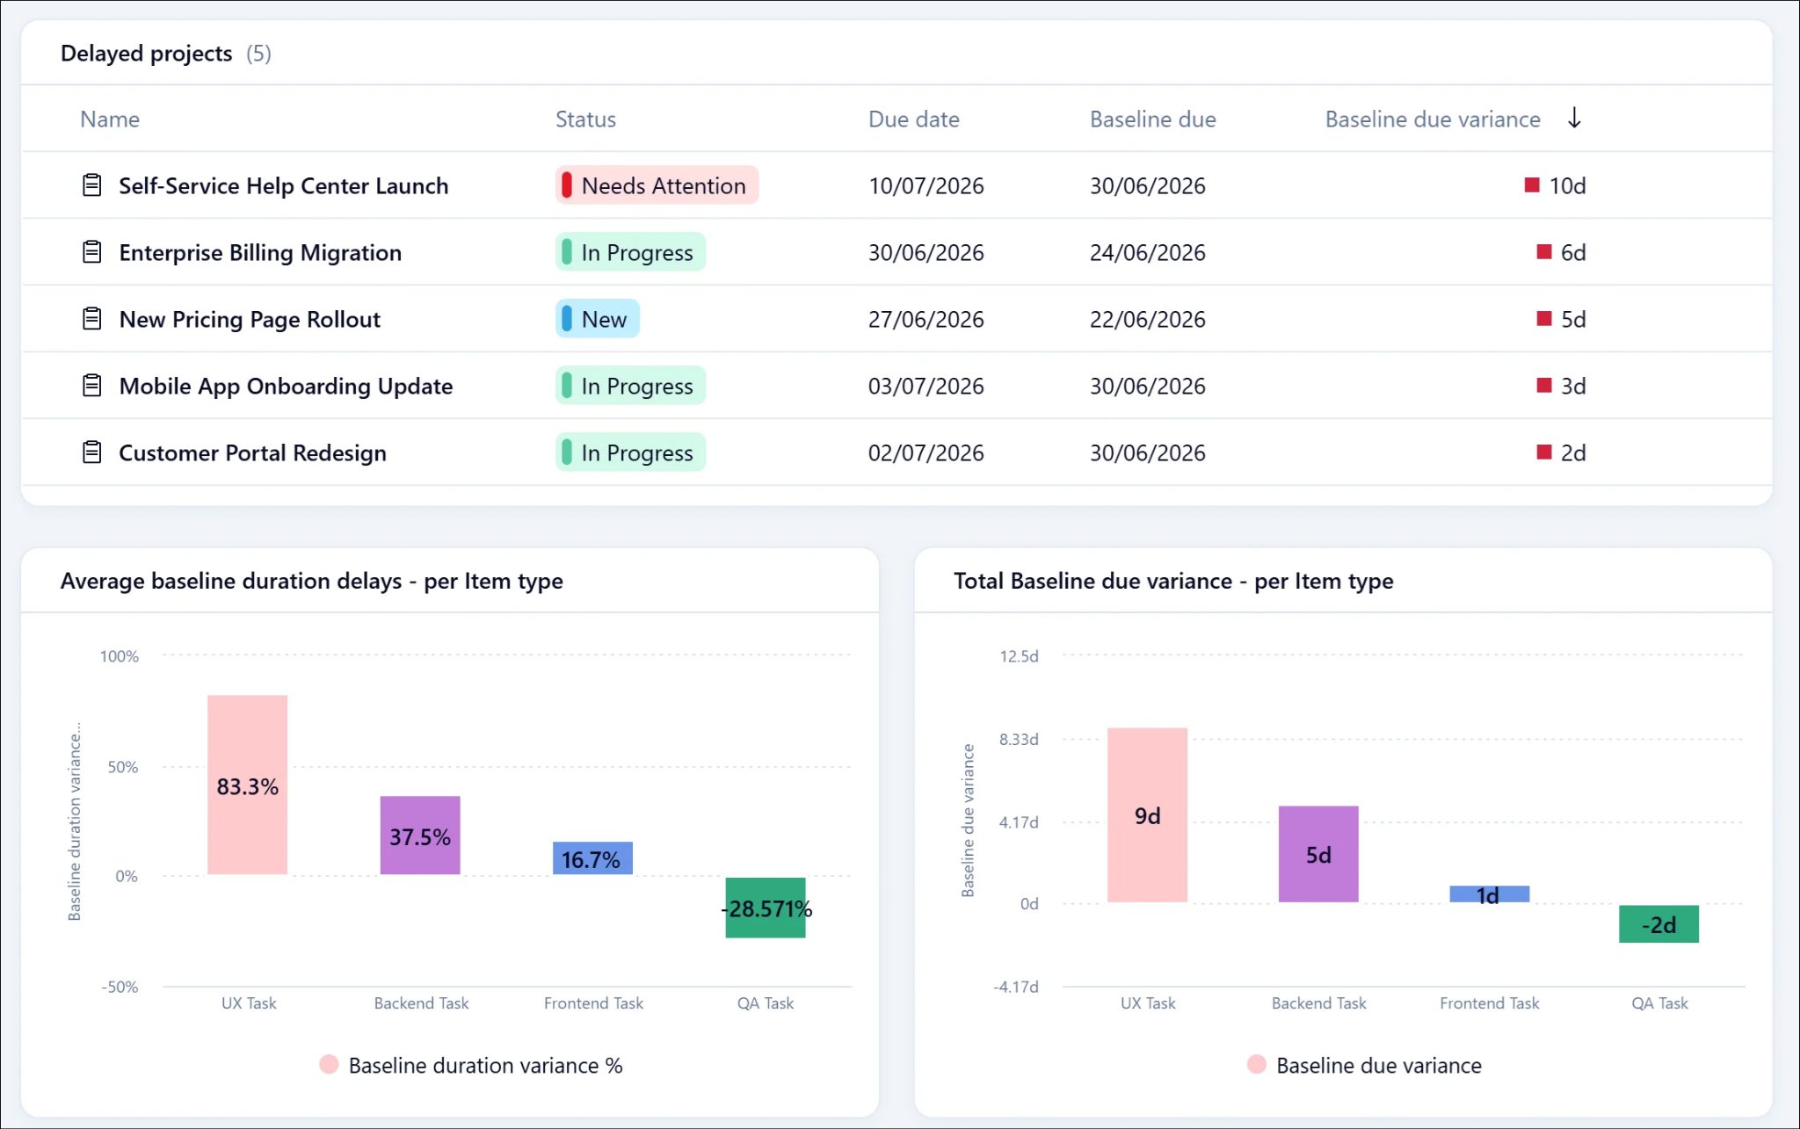1800x1129 pixels.
Task: Click the Enterprise Billing Migration project icon
Action: [92, 252]
